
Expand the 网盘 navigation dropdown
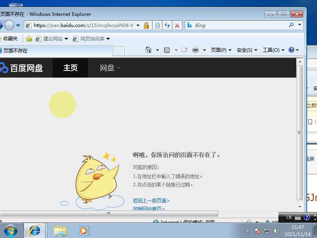(x=110, y=68)
